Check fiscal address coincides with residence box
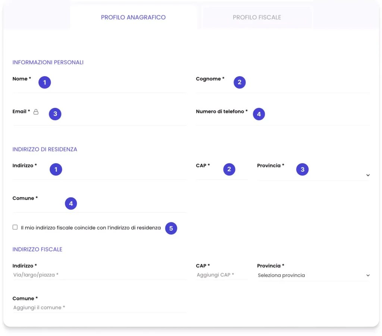The image size is (382, 336). 15,227
